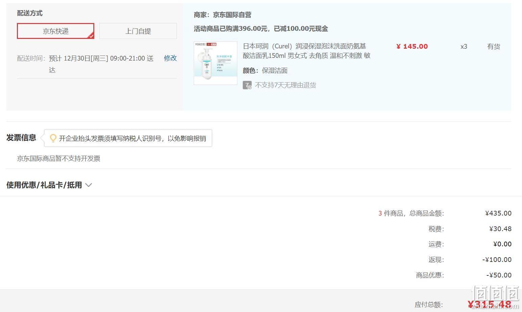The width and height of the screenshot is (522, 312).
Task: Expand 使用优惠/礼品卡/抵用 section chevron
Action: (89, 185)
